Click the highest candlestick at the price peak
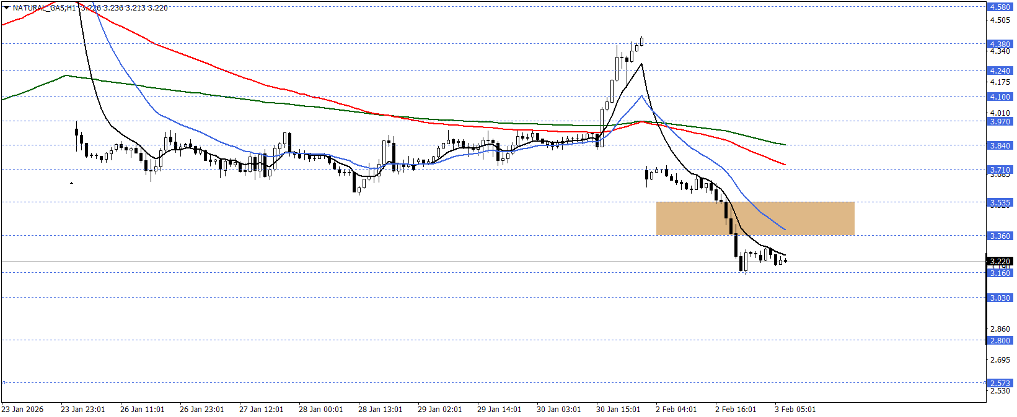Screen dimensions: 1017x417 (x=641, y=41)
